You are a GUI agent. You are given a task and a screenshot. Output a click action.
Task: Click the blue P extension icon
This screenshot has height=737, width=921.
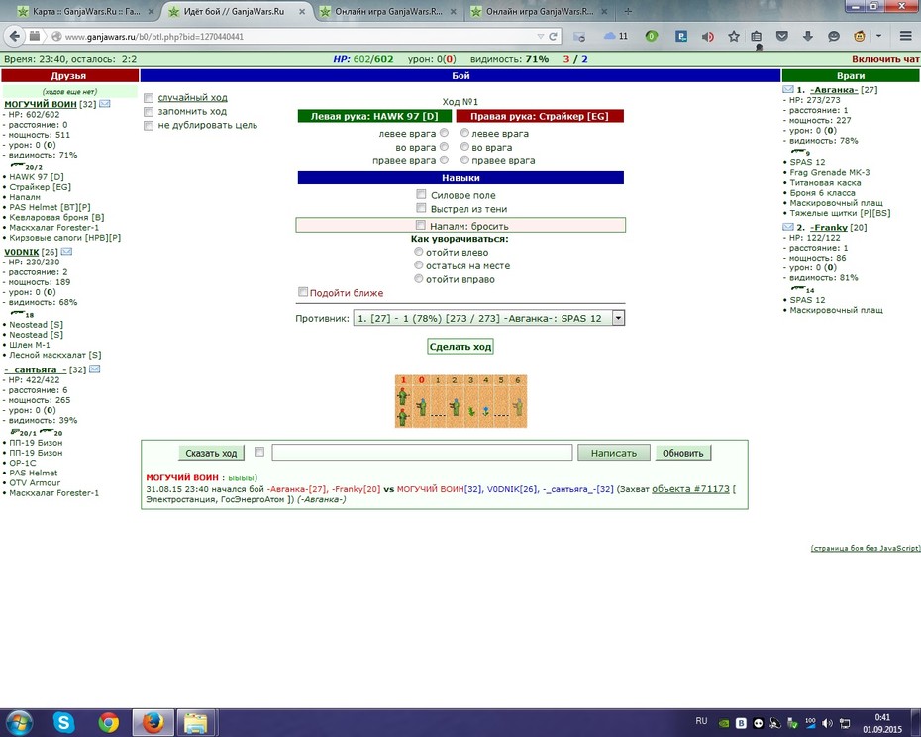680,36
